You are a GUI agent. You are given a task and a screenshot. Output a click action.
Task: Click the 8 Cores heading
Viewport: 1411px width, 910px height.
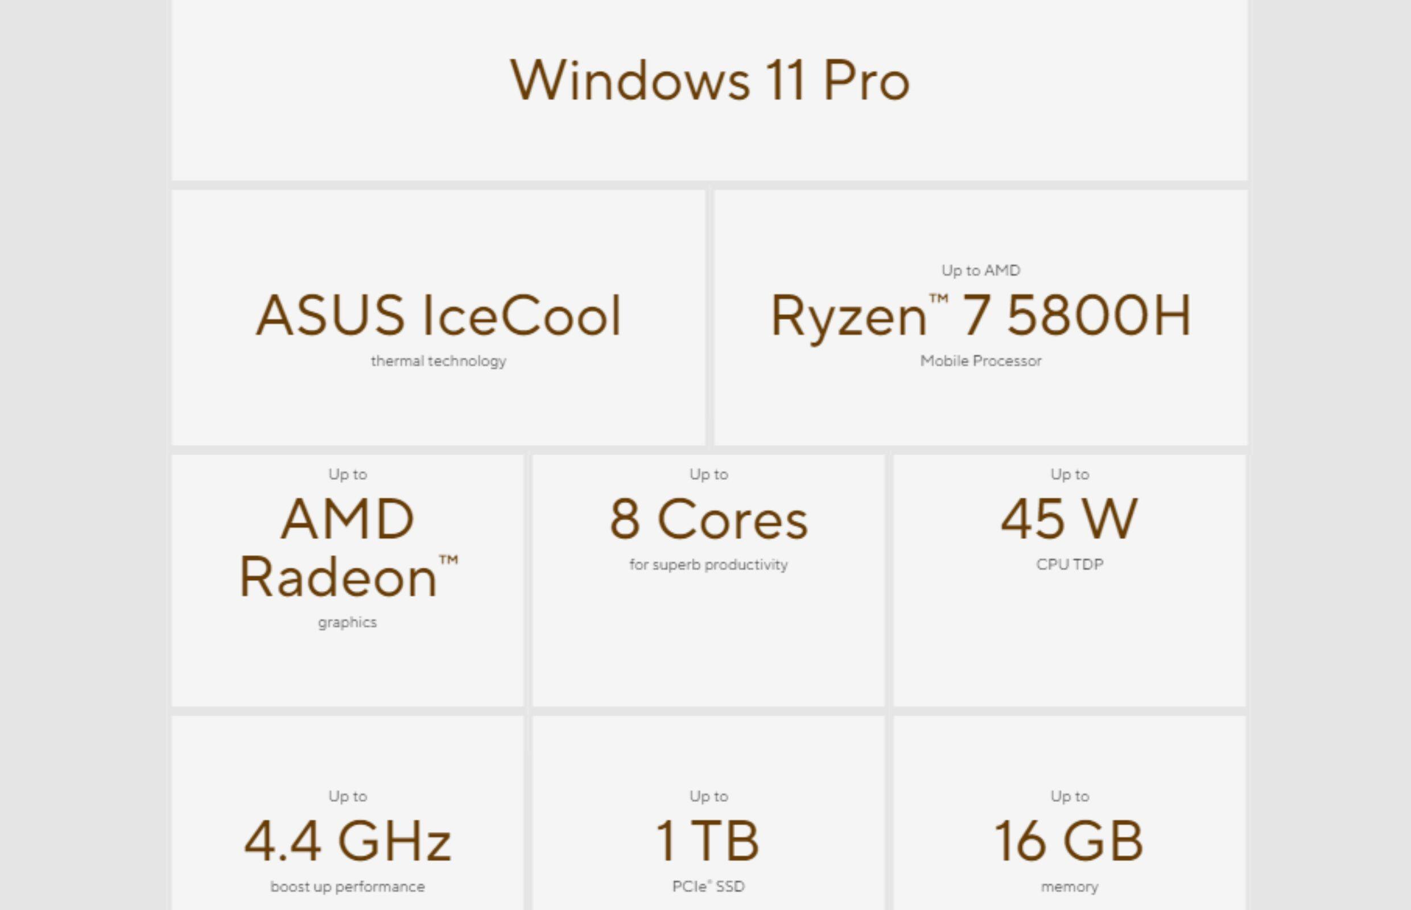[x=708, y=519]
